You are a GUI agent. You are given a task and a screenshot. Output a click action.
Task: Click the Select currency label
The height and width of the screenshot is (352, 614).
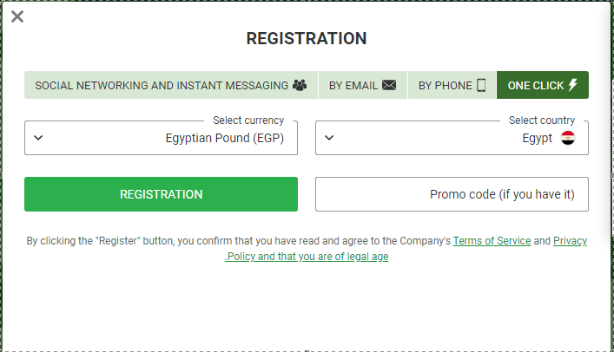coord(248,121)
